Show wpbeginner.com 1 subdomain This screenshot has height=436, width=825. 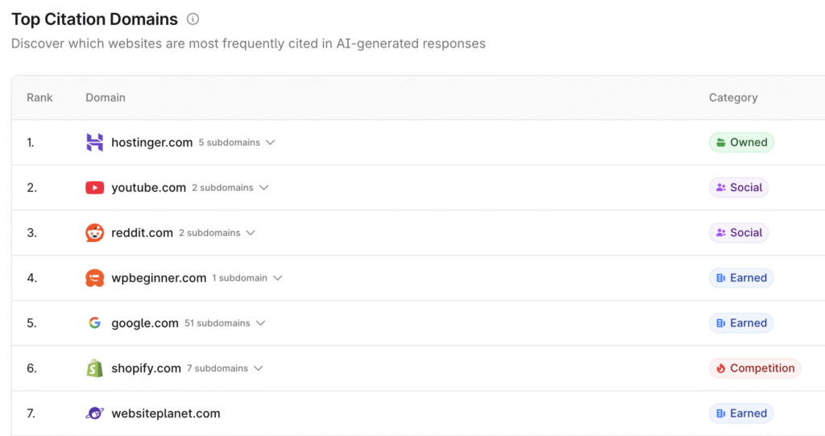click(x=277, y=278)
